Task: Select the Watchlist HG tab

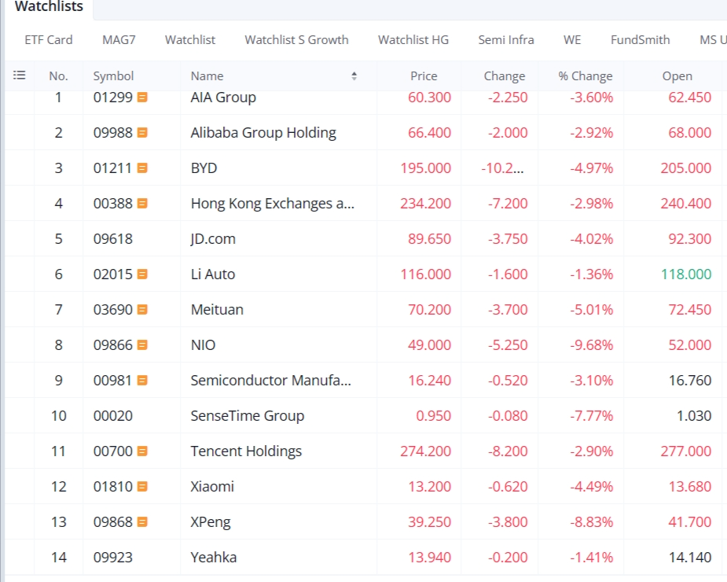Action: (413, 40)
